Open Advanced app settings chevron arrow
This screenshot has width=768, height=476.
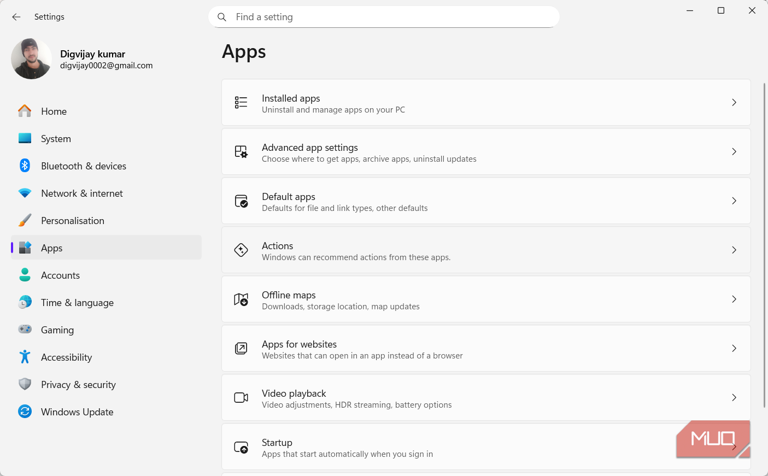tap(734, 151)
